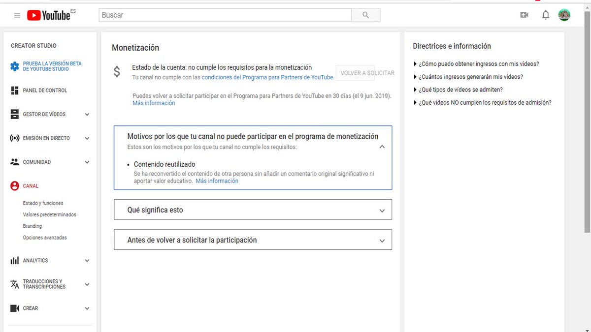This screenshot has width=591, height=332.
Task: Open condiciones del Programa para Partners link
Action: (268, 77)
